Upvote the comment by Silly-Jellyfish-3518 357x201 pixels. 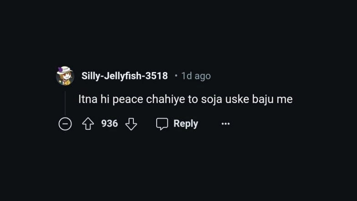[x=88, y=124]
